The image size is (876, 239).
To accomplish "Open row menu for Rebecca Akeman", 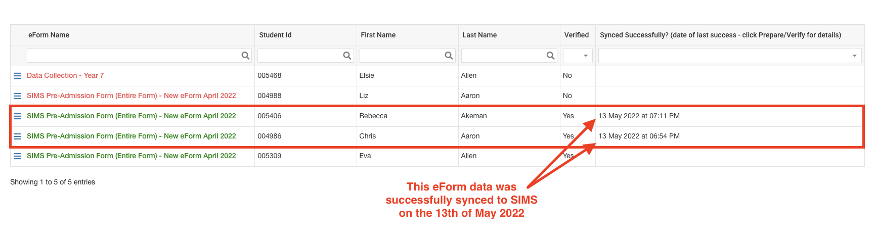I will [17, 116].
